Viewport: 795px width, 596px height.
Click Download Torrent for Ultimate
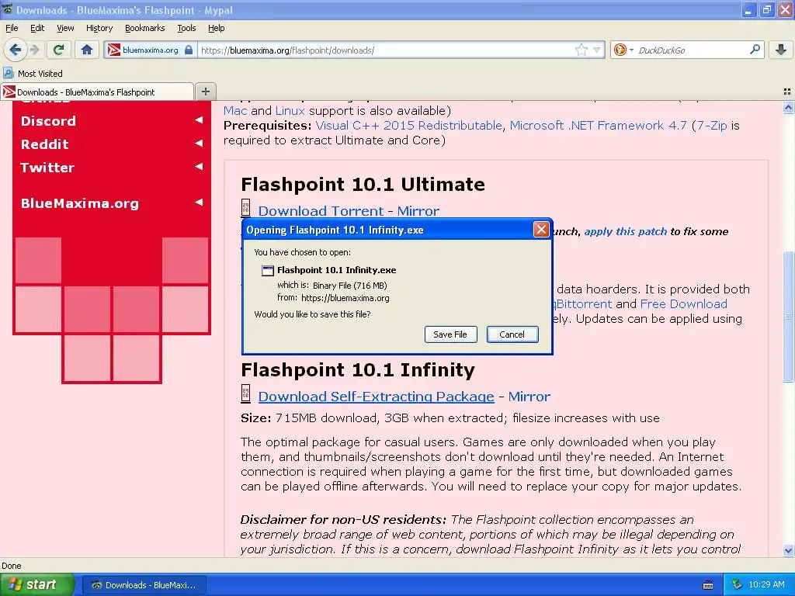click(321, 211)
